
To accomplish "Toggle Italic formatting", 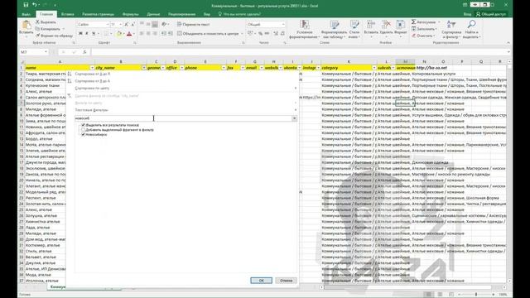I will (x=87, y=33).
